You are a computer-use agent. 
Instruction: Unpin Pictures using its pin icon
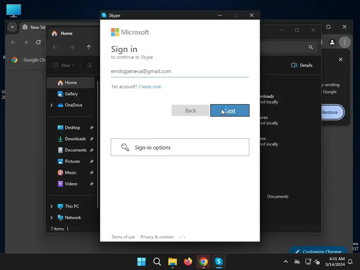tap(92, 161)
